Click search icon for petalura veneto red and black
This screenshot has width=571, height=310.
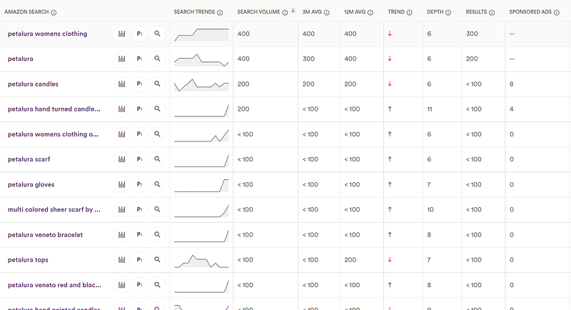pos(157,285)
